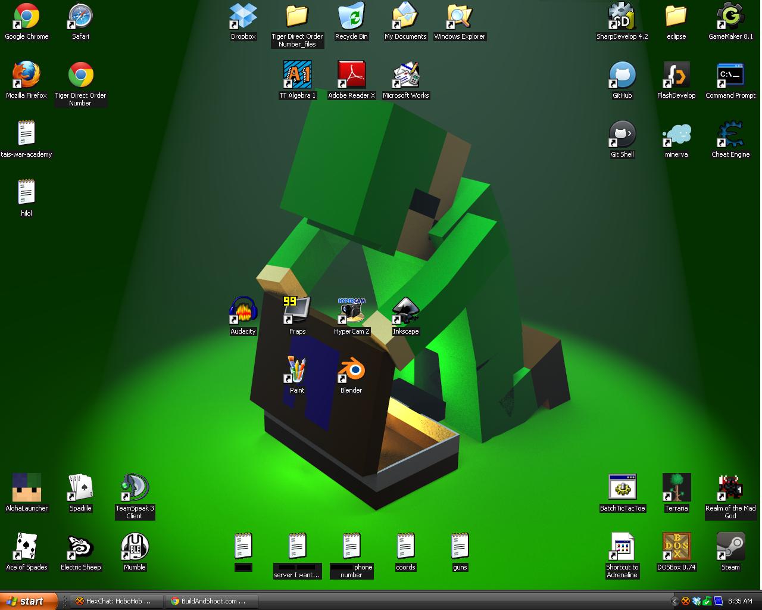Open the Start menu
Image resolution: width=762 pixels, height=610 pixels.
pyautogui.click(x=29, y=601)
